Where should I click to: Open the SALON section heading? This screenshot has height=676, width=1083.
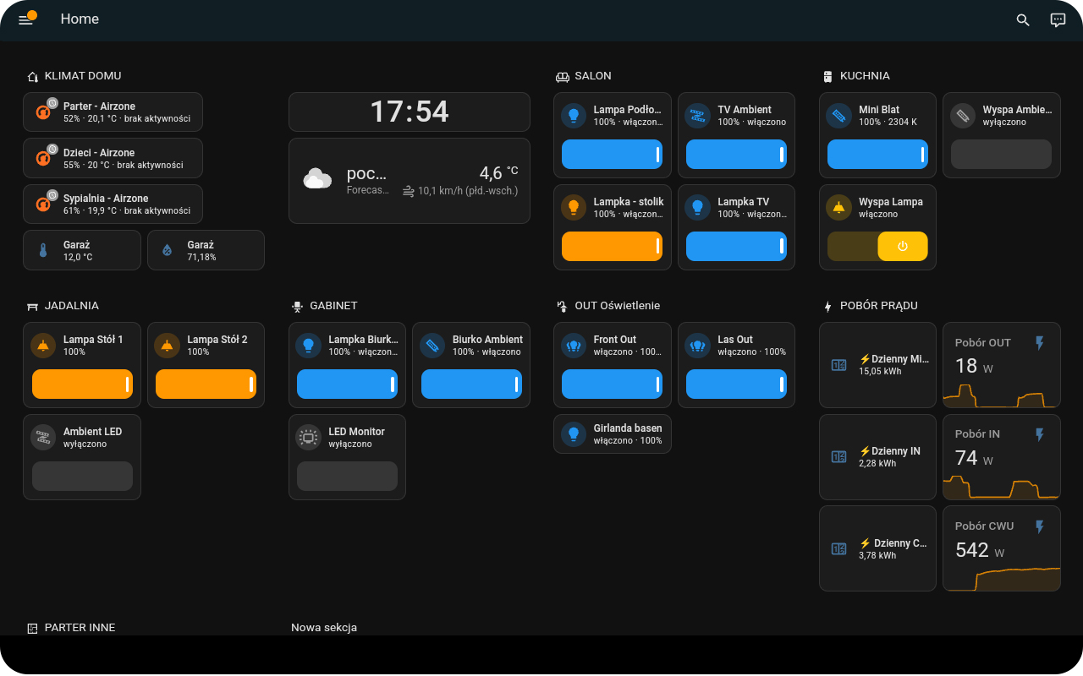point(591,76)
